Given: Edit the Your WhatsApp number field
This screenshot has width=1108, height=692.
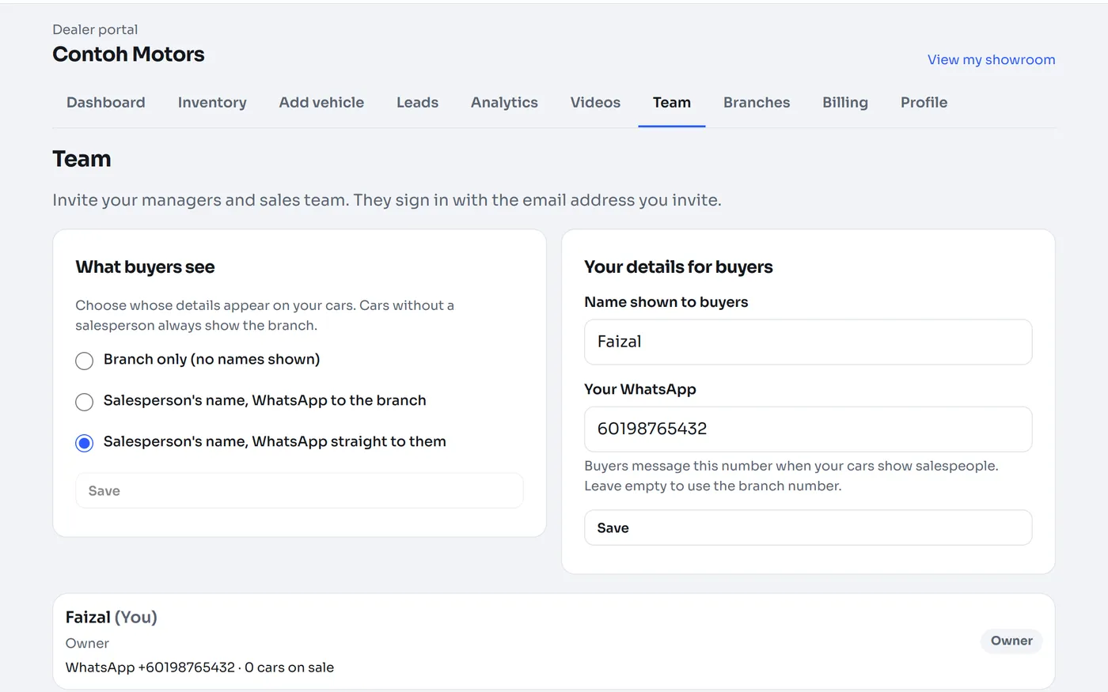Looking at the screenshot, I should point(808,429).
